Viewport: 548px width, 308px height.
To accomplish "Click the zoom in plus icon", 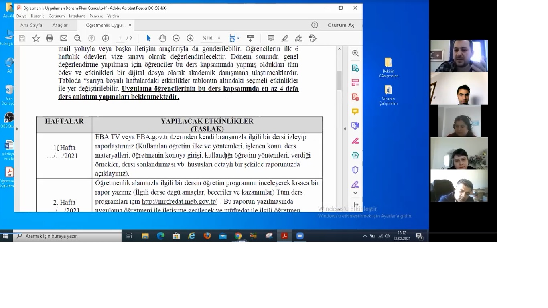I will [190, 38].
